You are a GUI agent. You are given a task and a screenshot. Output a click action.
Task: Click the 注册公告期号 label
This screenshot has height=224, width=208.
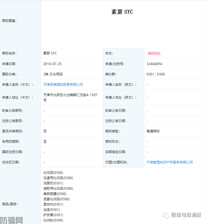click(x=13, y=121)
